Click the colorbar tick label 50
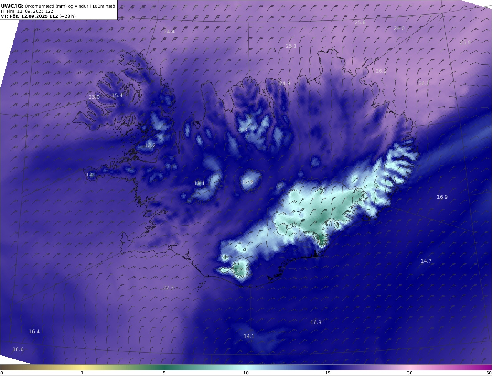This screenshot has height=376, width=492. click(x=489, y=373)
